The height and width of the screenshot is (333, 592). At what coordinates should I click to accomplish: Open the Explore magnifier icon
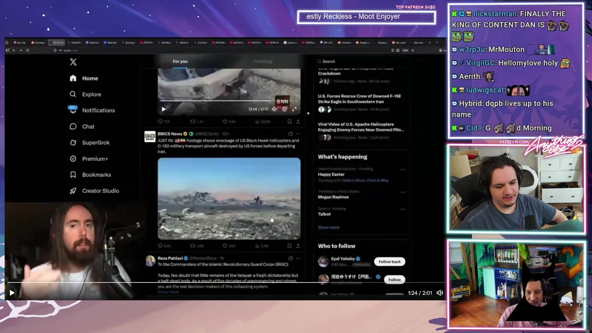[x=73, y=94]
